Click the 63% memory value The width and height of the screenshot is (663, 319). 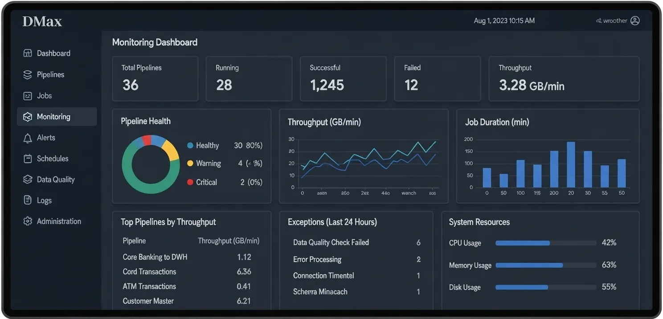click(609, 265)
